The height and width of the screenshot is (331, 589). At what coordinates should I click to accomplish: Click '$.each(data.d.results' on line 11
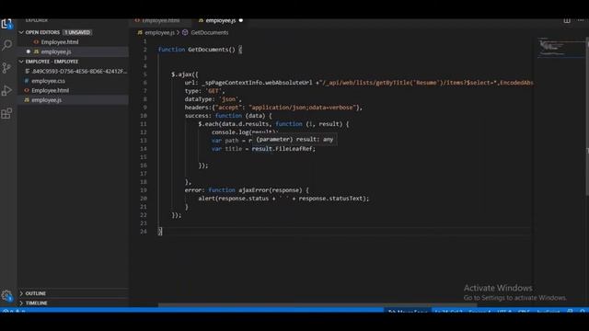[234, 124]
